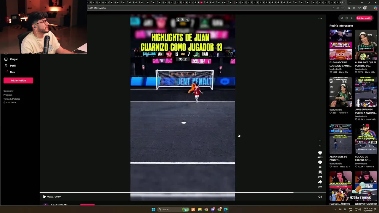The image size is (379, 213).
Task: Open the browser favorites list icon
Action: tap(354, 8)
